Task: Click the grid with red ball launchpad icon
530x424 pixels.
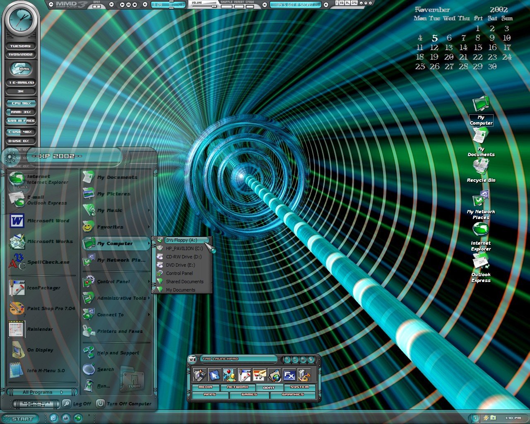Action: click(229, 375)
